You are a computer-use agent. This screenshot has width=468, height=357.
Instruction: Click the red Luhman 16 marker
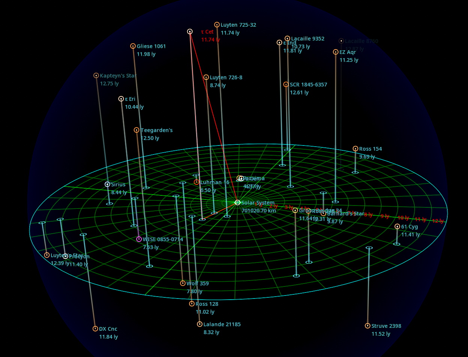point(197,182)
